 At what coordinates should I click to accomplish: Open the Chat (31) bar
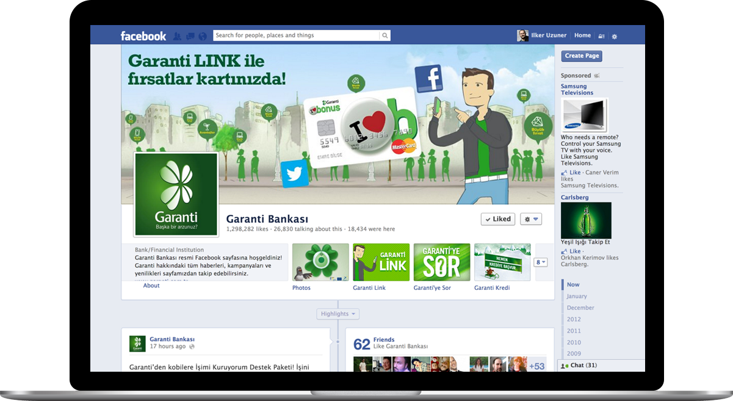pos(601,366)
